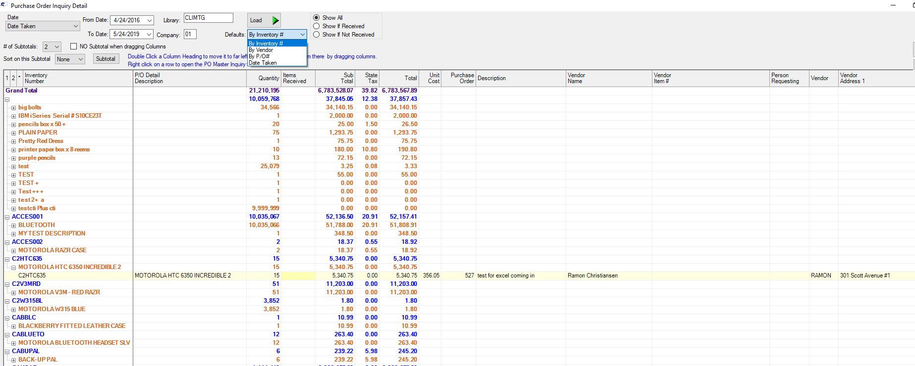This screenshot has height=366, width=915.
Task: Select Show If Not Received option
Action: (317, 35)
